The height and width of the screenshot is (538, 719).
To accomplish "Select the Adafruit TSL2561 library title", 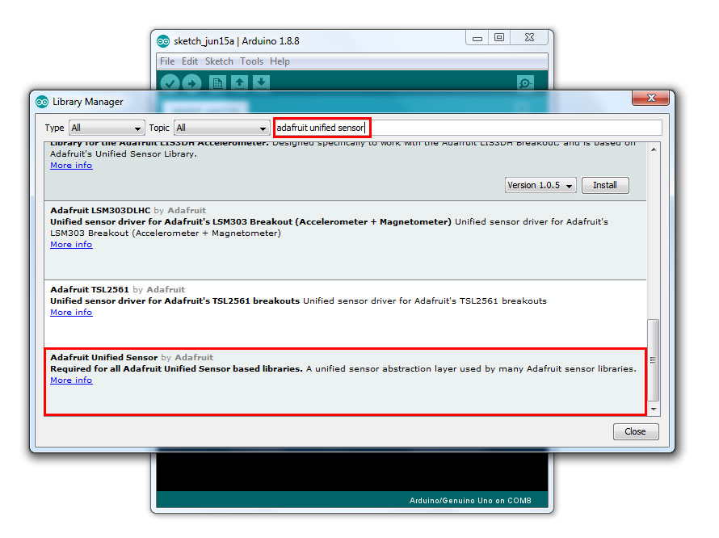I will [x=90, y=289].
